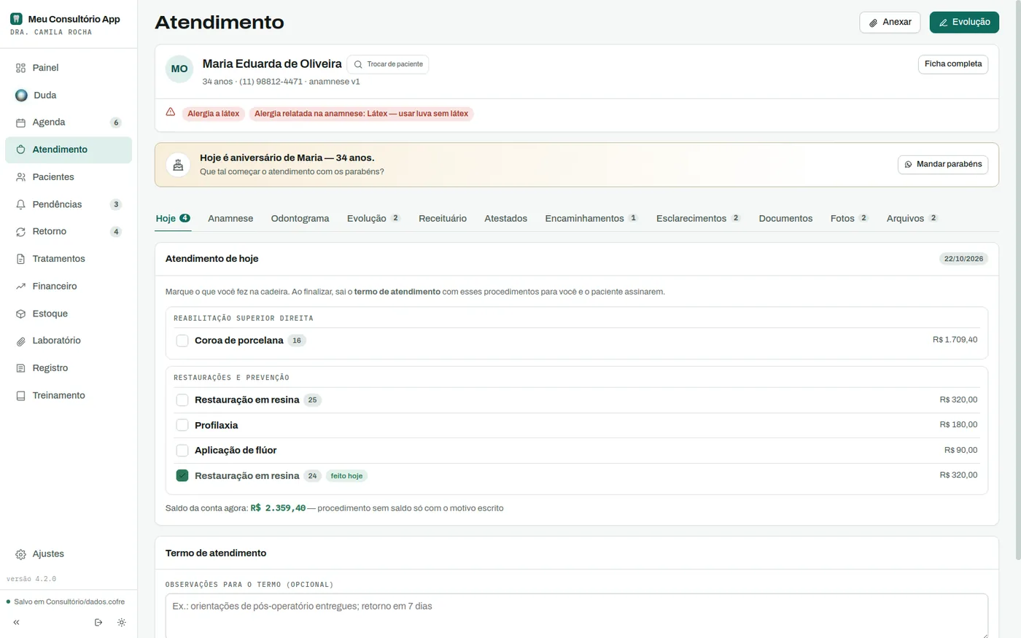Click the Meu Consultório App tooth logo
Screen dimensions: 1021x638
(x=16, y=19)
